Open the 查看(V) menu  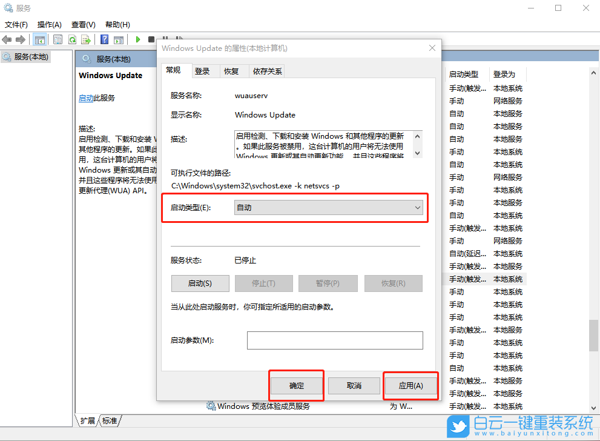pyautogui.click(x=83, y=24)
